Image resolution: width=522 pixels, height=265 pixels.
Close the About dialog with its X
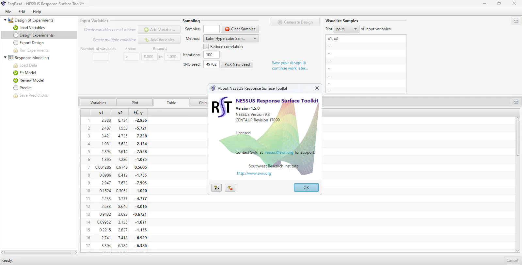(x=317, y=88)
